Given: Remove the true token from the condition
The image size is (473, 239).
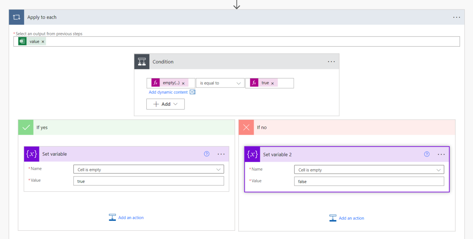Looking at the screenshot, I should pyautogui.click(x=272, y=83).
